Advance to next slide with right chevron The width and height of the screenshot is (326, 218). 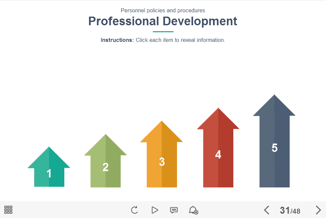[x=318, y=210]
